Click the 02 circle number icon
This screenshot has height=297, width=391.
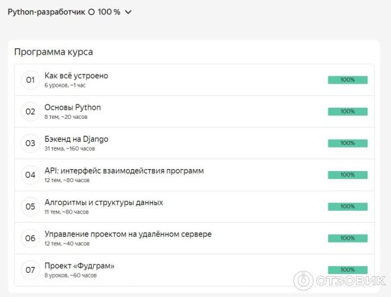click(30, 112)
